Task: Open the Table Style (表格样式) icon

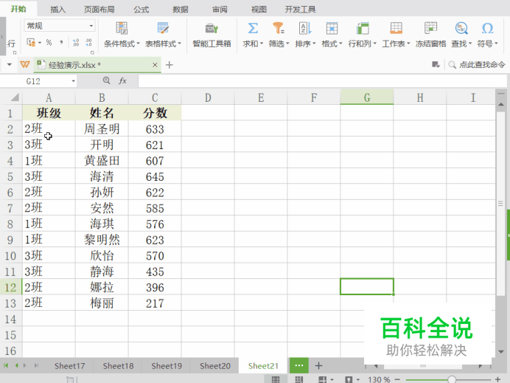Action: [163, 28]
